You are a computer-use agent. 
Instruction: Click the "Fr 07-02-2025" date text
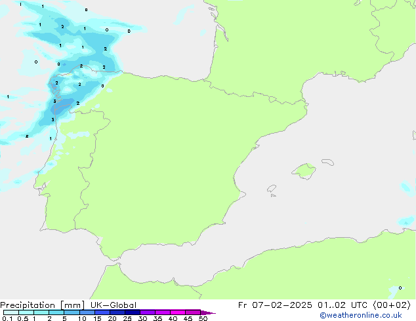pyautogui.click(x=275, y=305)
